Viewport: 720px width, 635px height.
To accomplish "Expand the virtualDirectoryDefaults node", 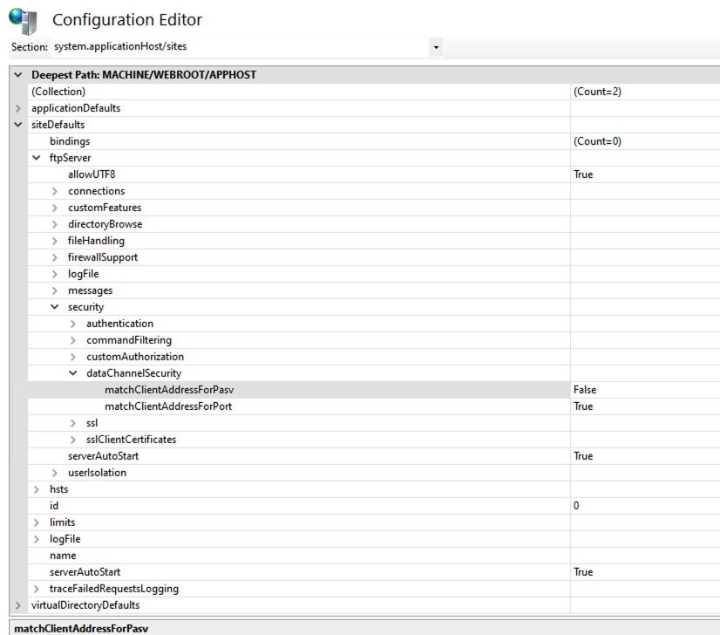I will coord(17,604).
